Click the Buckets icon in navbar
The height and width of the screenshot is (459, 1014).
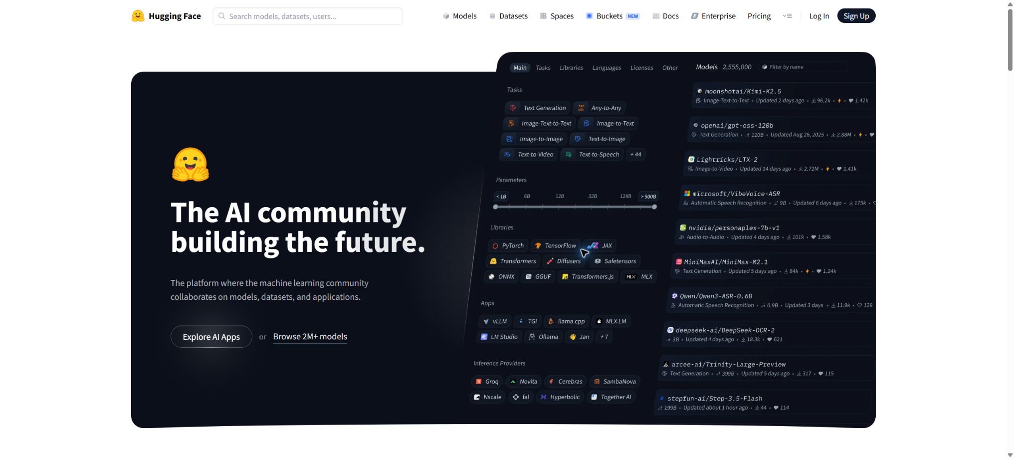(589, 16)
